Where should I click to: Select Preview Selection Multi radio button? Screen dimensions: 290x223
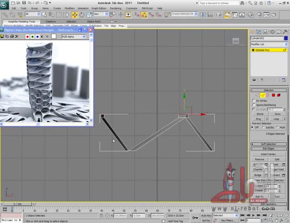click(277, 127)
